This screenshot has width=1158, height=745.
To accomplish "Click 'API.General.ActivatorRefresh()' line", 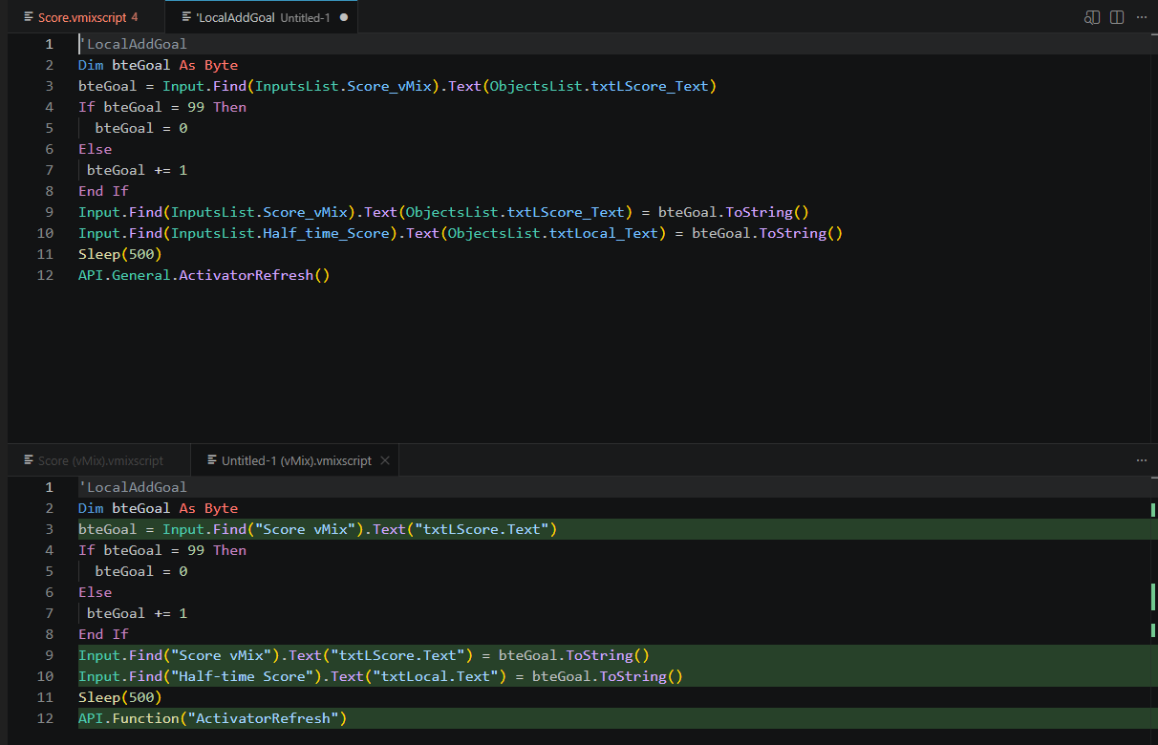I will click(x=204, y=275).
